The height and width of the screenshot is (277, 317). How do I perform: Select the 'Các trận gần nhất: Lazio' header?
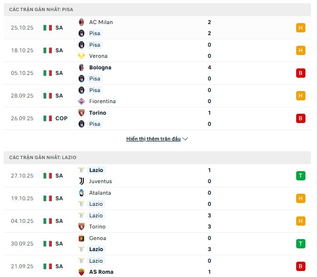43,158
